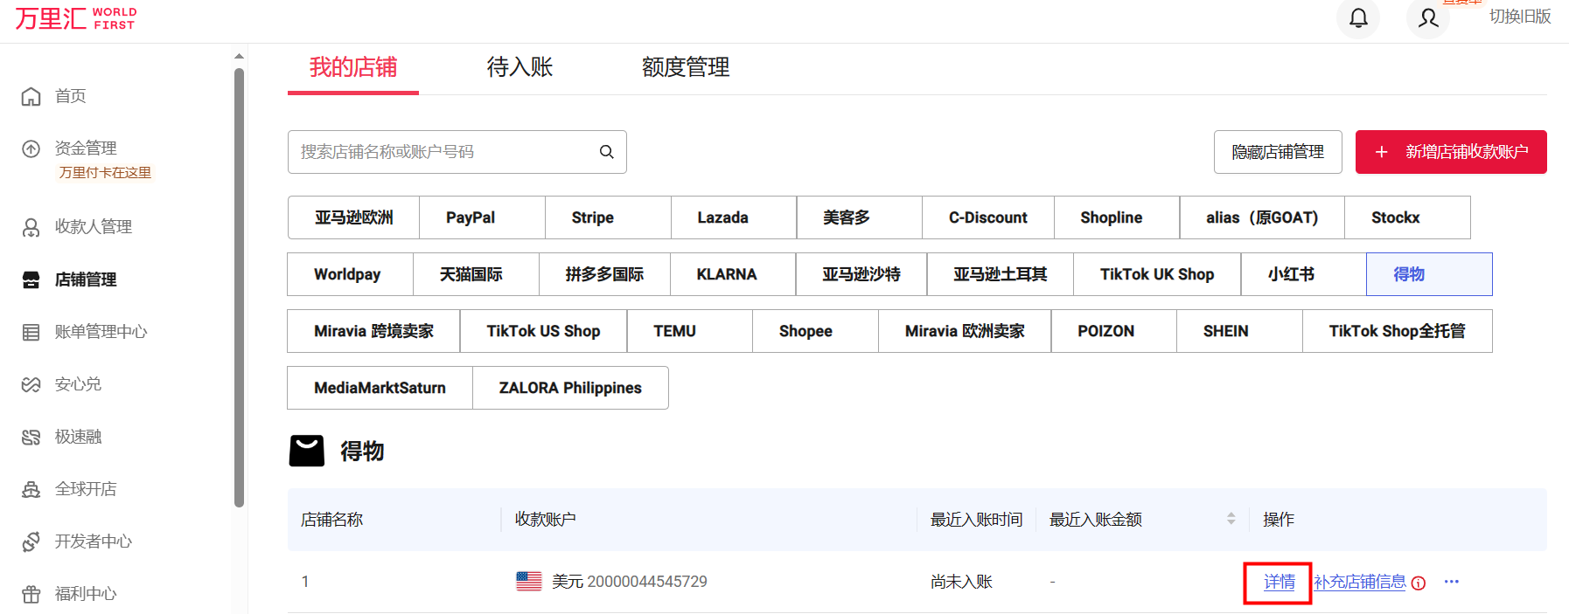This screenshot has height=614, width=1569.
Task: Sort by 最近入账金额 column arrows
Action: (1231, 519)
